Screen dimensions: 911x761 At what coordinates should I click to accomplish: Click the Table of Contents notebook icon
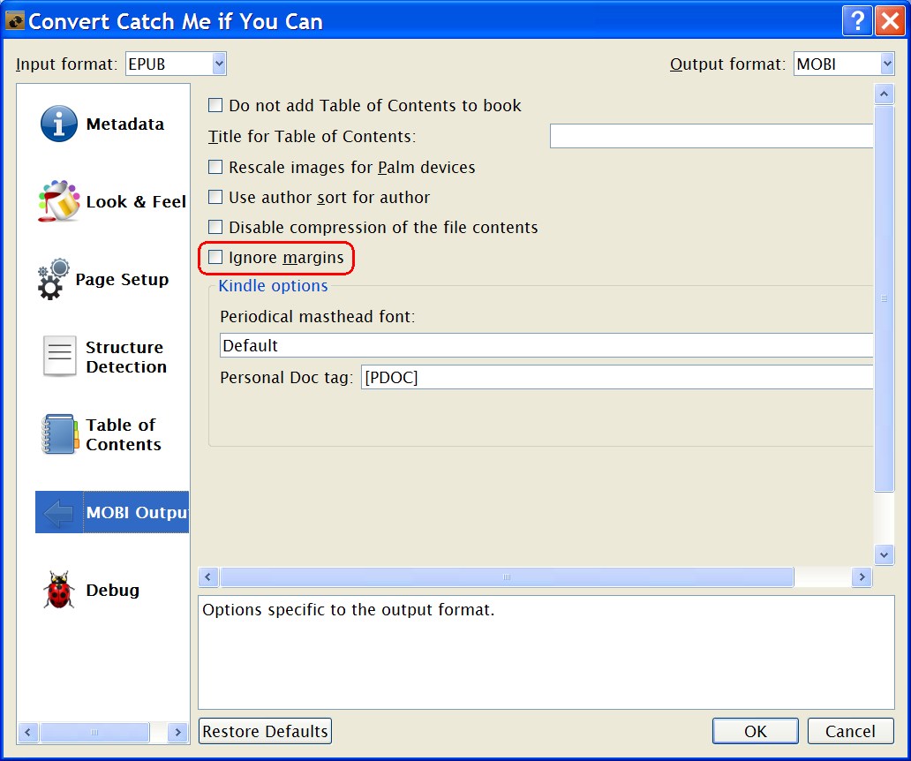click(60, 434)
